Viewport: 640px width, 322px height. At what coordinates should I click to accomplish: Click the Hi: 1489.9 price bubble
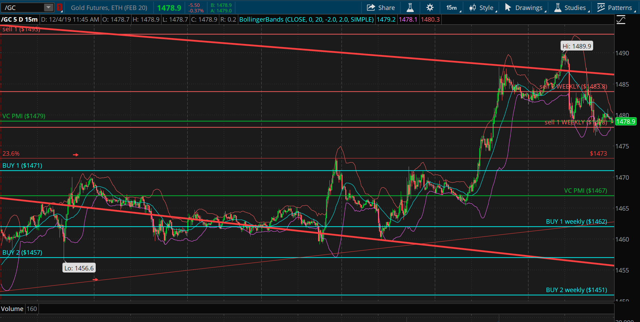tap(577, 46)
